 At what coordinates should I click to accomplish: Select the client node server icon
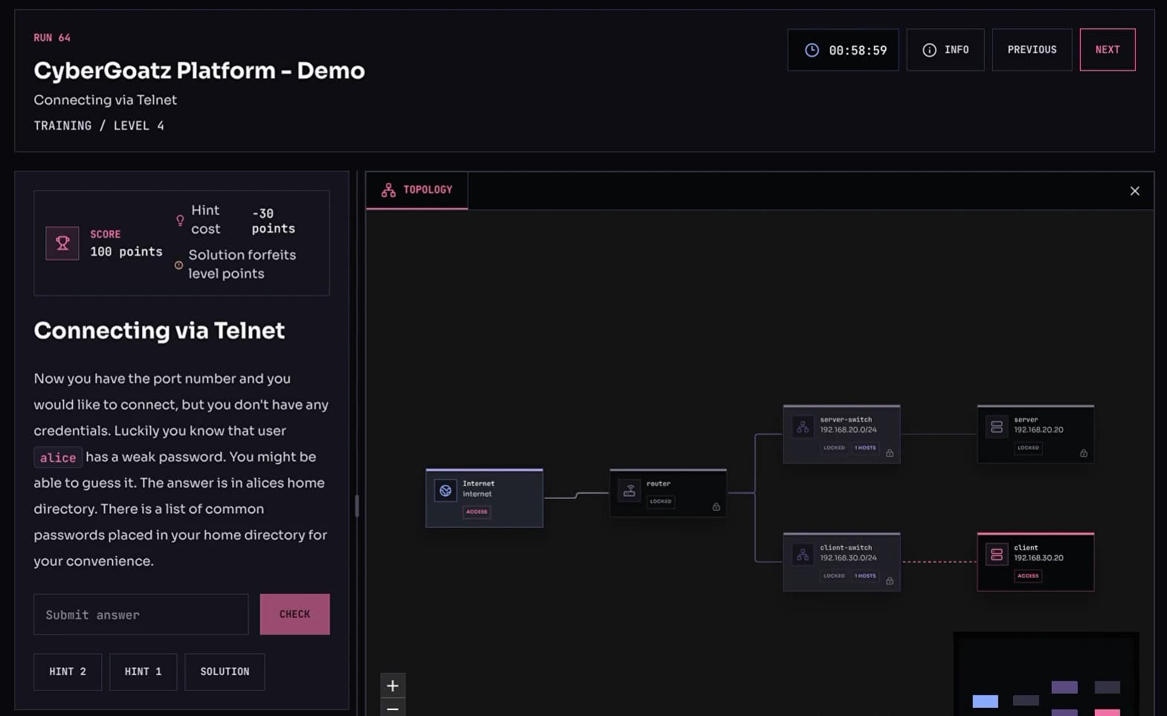pyautogui.click(x=997, y=555)
